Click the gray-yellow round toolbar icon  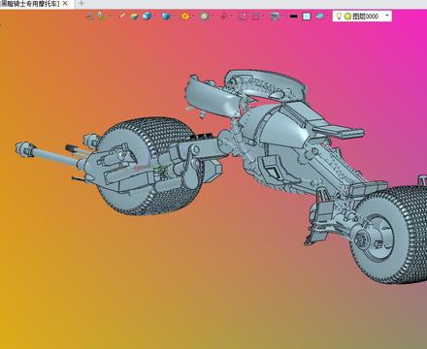point(205,16)
